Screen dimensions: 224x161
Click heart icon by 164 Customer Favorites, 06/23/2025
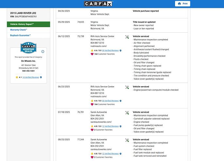92,105
